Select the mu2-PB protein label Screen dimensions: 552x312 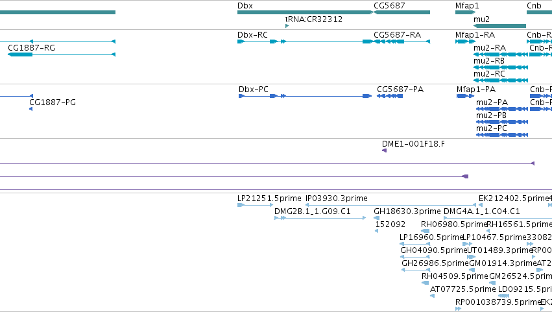pyautogui.click(x=491, y=115)
